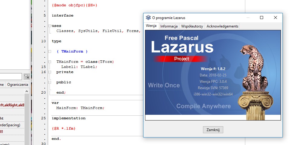This screenshot has width=290, height=145.
Task: Click the Zamknij button
Action: [x=213, y=130]
